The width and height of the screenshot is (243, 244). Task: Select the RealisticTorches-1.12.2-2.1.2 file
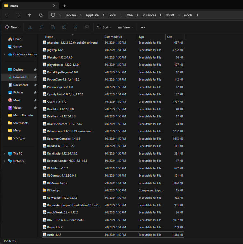click(x=113, y=124)
